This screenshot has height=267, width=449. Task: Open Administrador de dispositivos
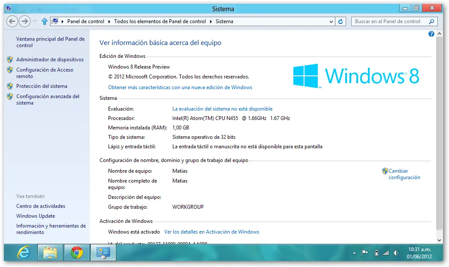[50, 60]
